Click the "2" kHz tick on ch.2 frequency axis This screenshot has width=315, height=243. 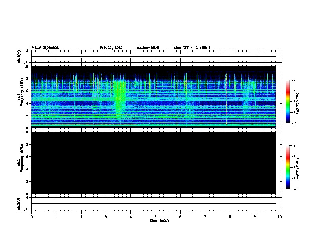pyautogui.click(x=28, y=181)
